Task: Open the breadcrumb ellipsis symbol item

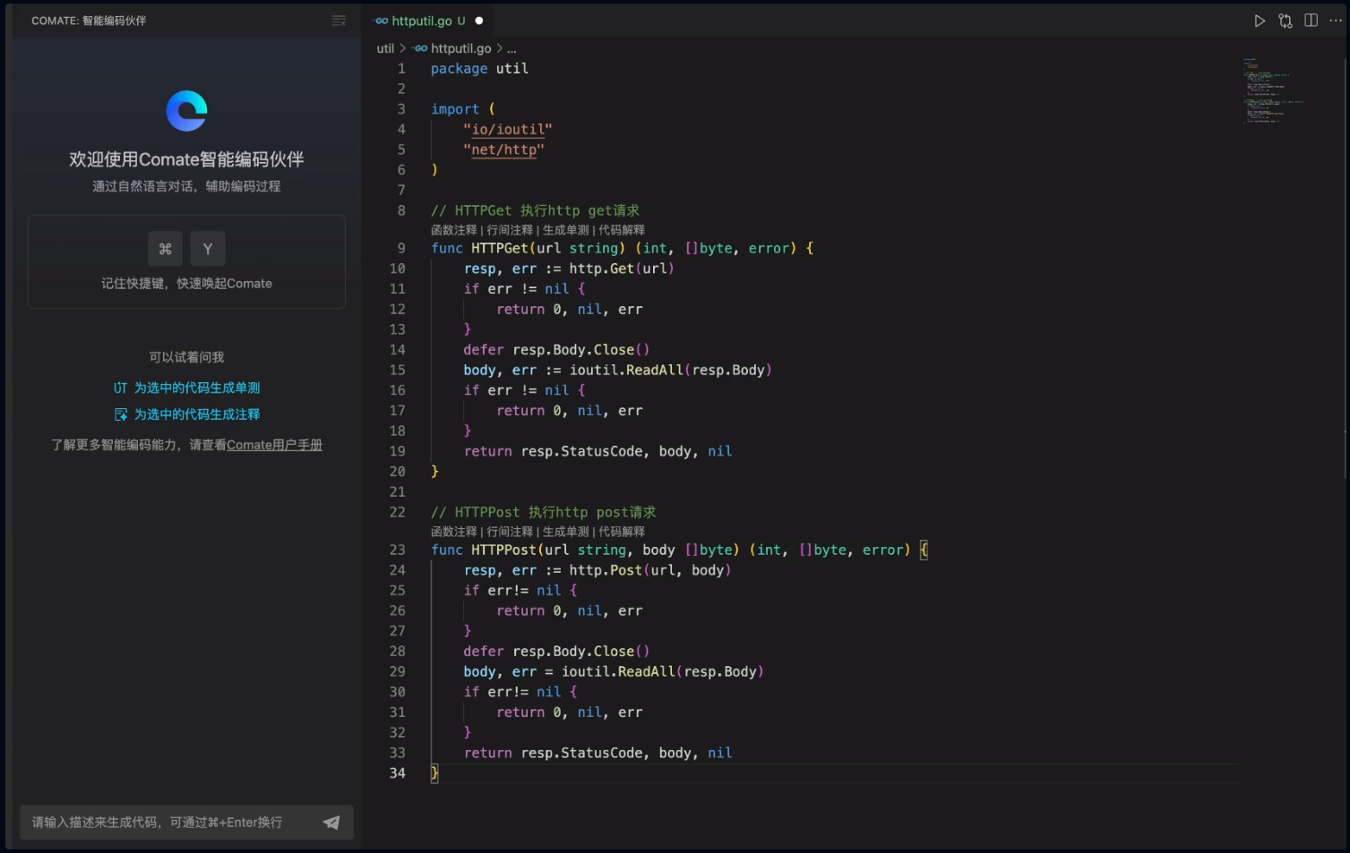Action: [x=512, y=49]
